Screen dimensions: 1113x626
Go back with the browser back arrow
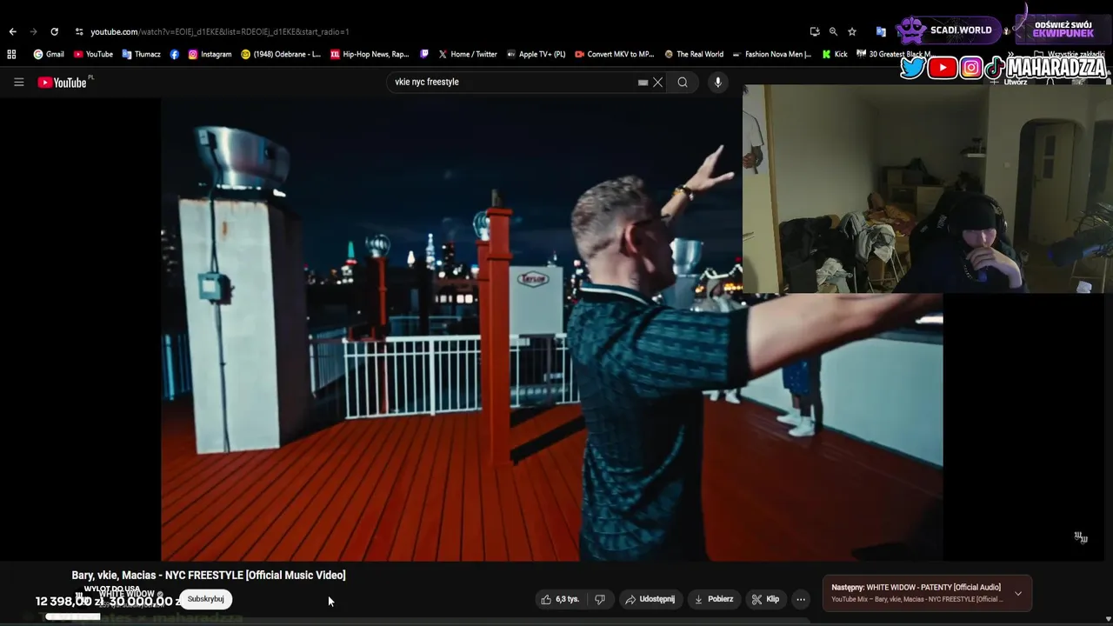(x=12, y=31)
